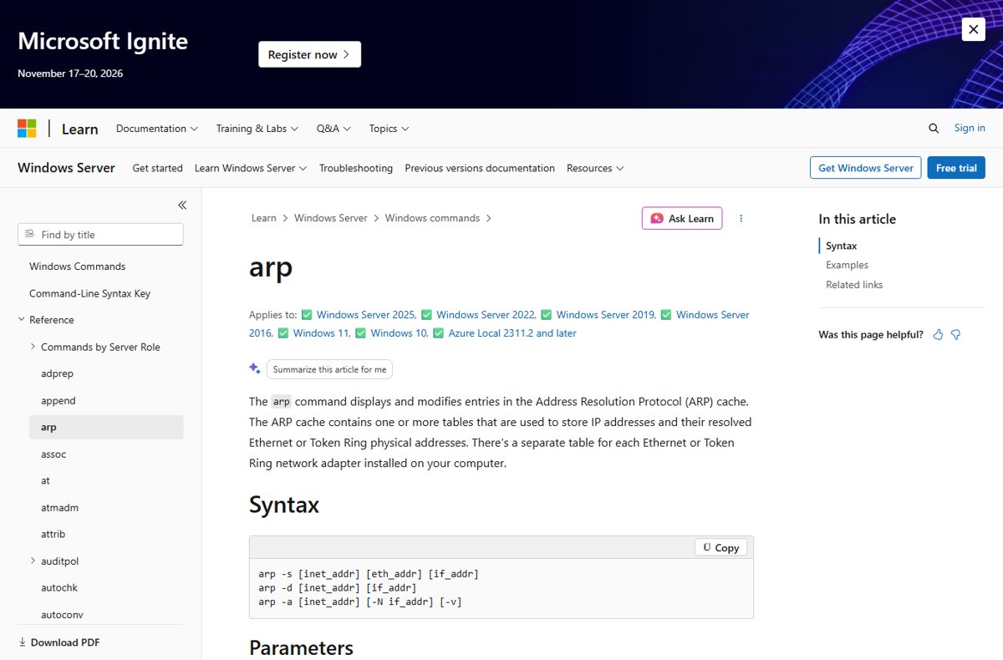Open Azure Local 2311.2 and later link

point(512,333)
